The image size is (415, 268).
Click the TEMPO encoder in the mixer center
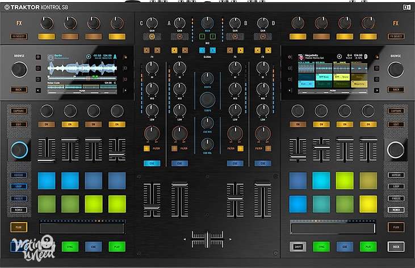[207, 100]
